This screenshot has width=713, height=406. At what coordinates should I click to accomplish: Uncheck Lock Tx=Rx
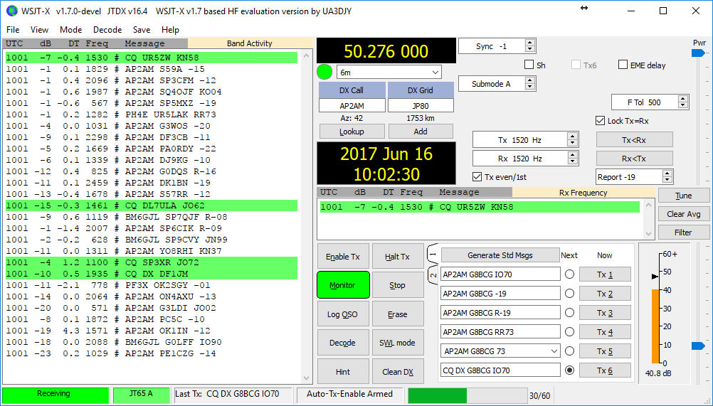pos(600,121)
